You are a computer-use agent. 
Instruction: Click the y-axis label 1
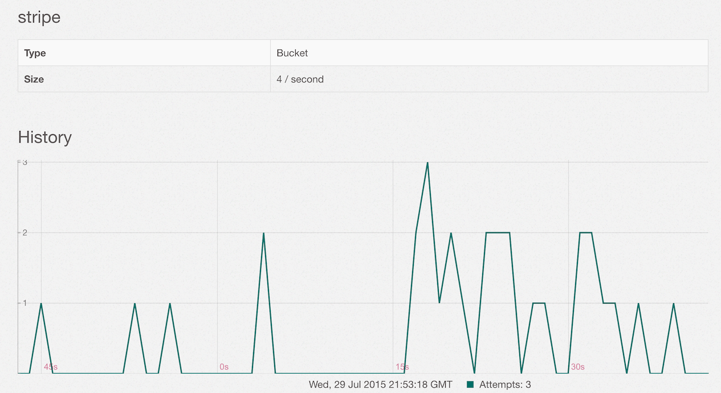[25, 303]
